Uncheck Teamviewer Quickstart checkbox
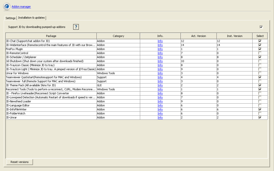 (260, 77)
